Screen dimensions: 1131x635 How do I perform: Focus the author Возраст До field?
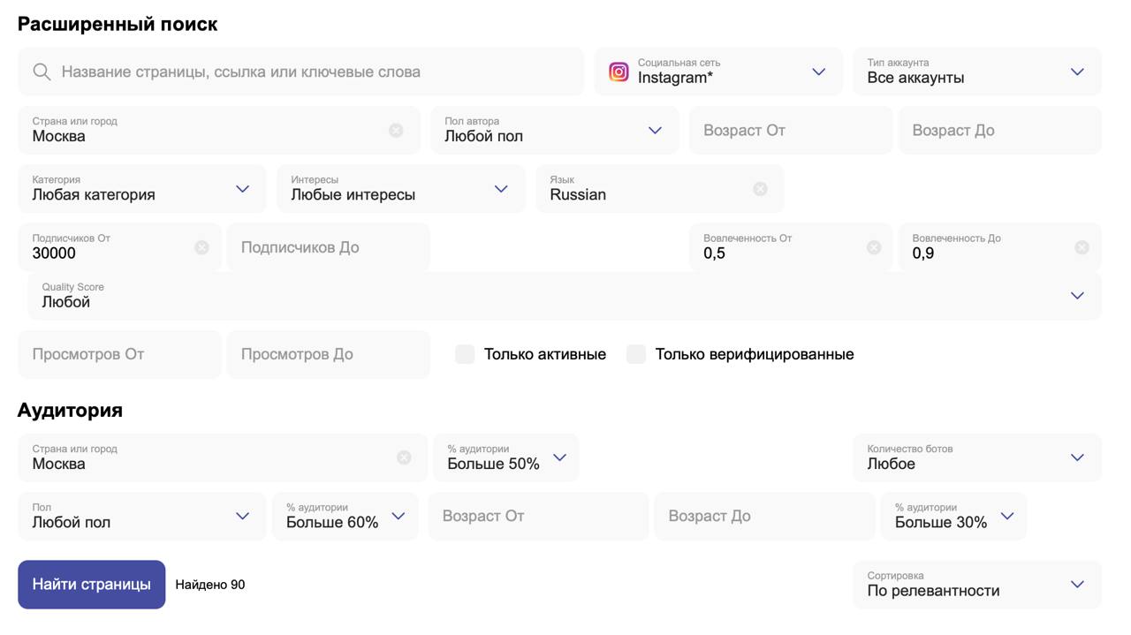click(x=1000, y=130)
